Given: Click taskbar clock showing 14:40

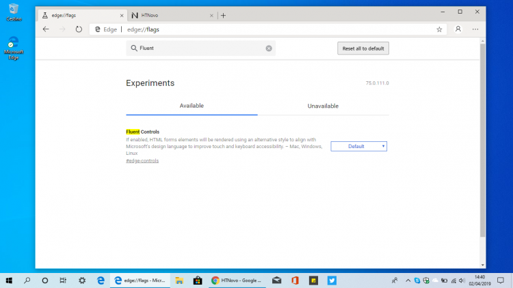Looking at the screenshot, I should tap(479, 280).
